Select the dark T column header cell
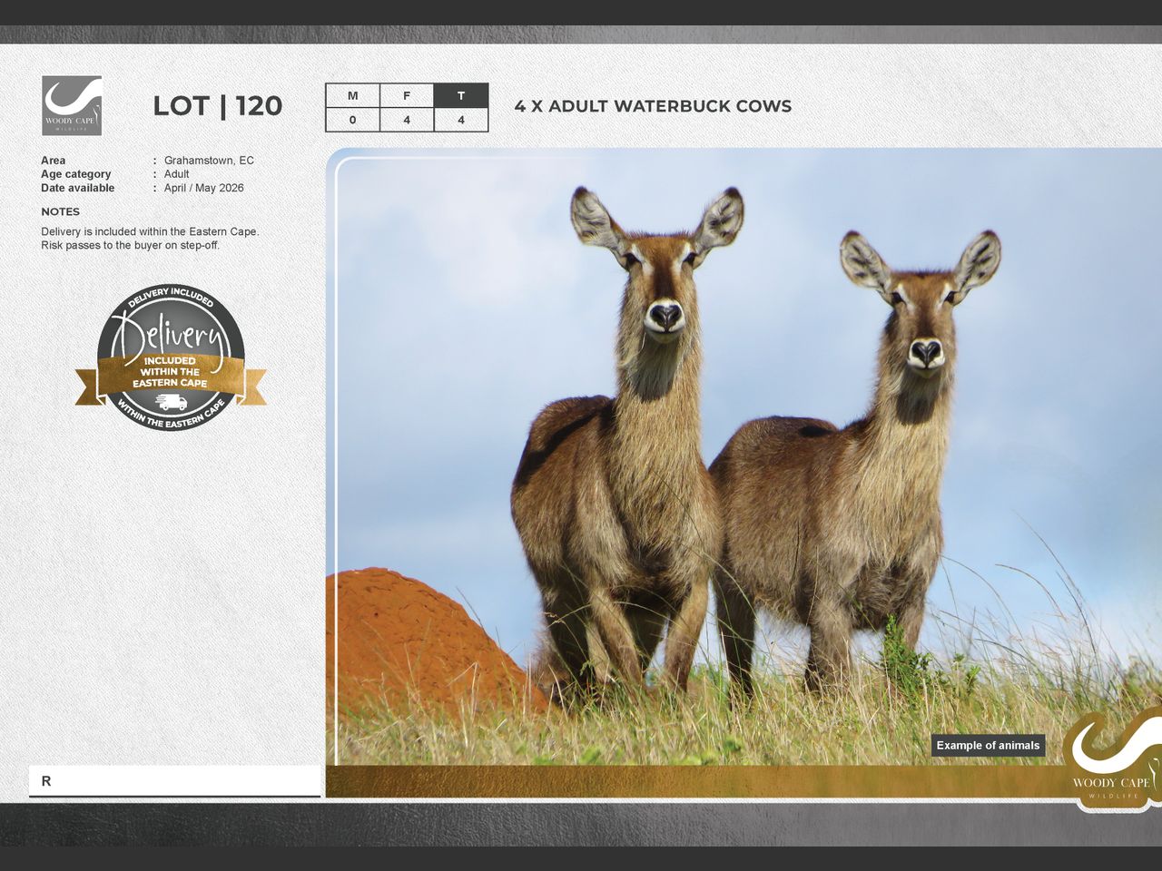 (461, 96)
